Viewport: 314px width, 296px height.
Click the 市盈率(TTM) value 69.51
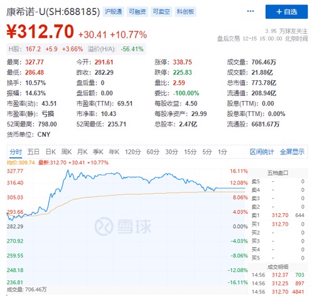coord(125,103)
